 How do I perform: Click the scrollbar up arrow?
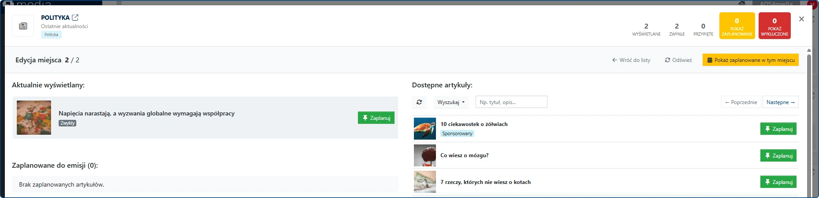(809, 50)
